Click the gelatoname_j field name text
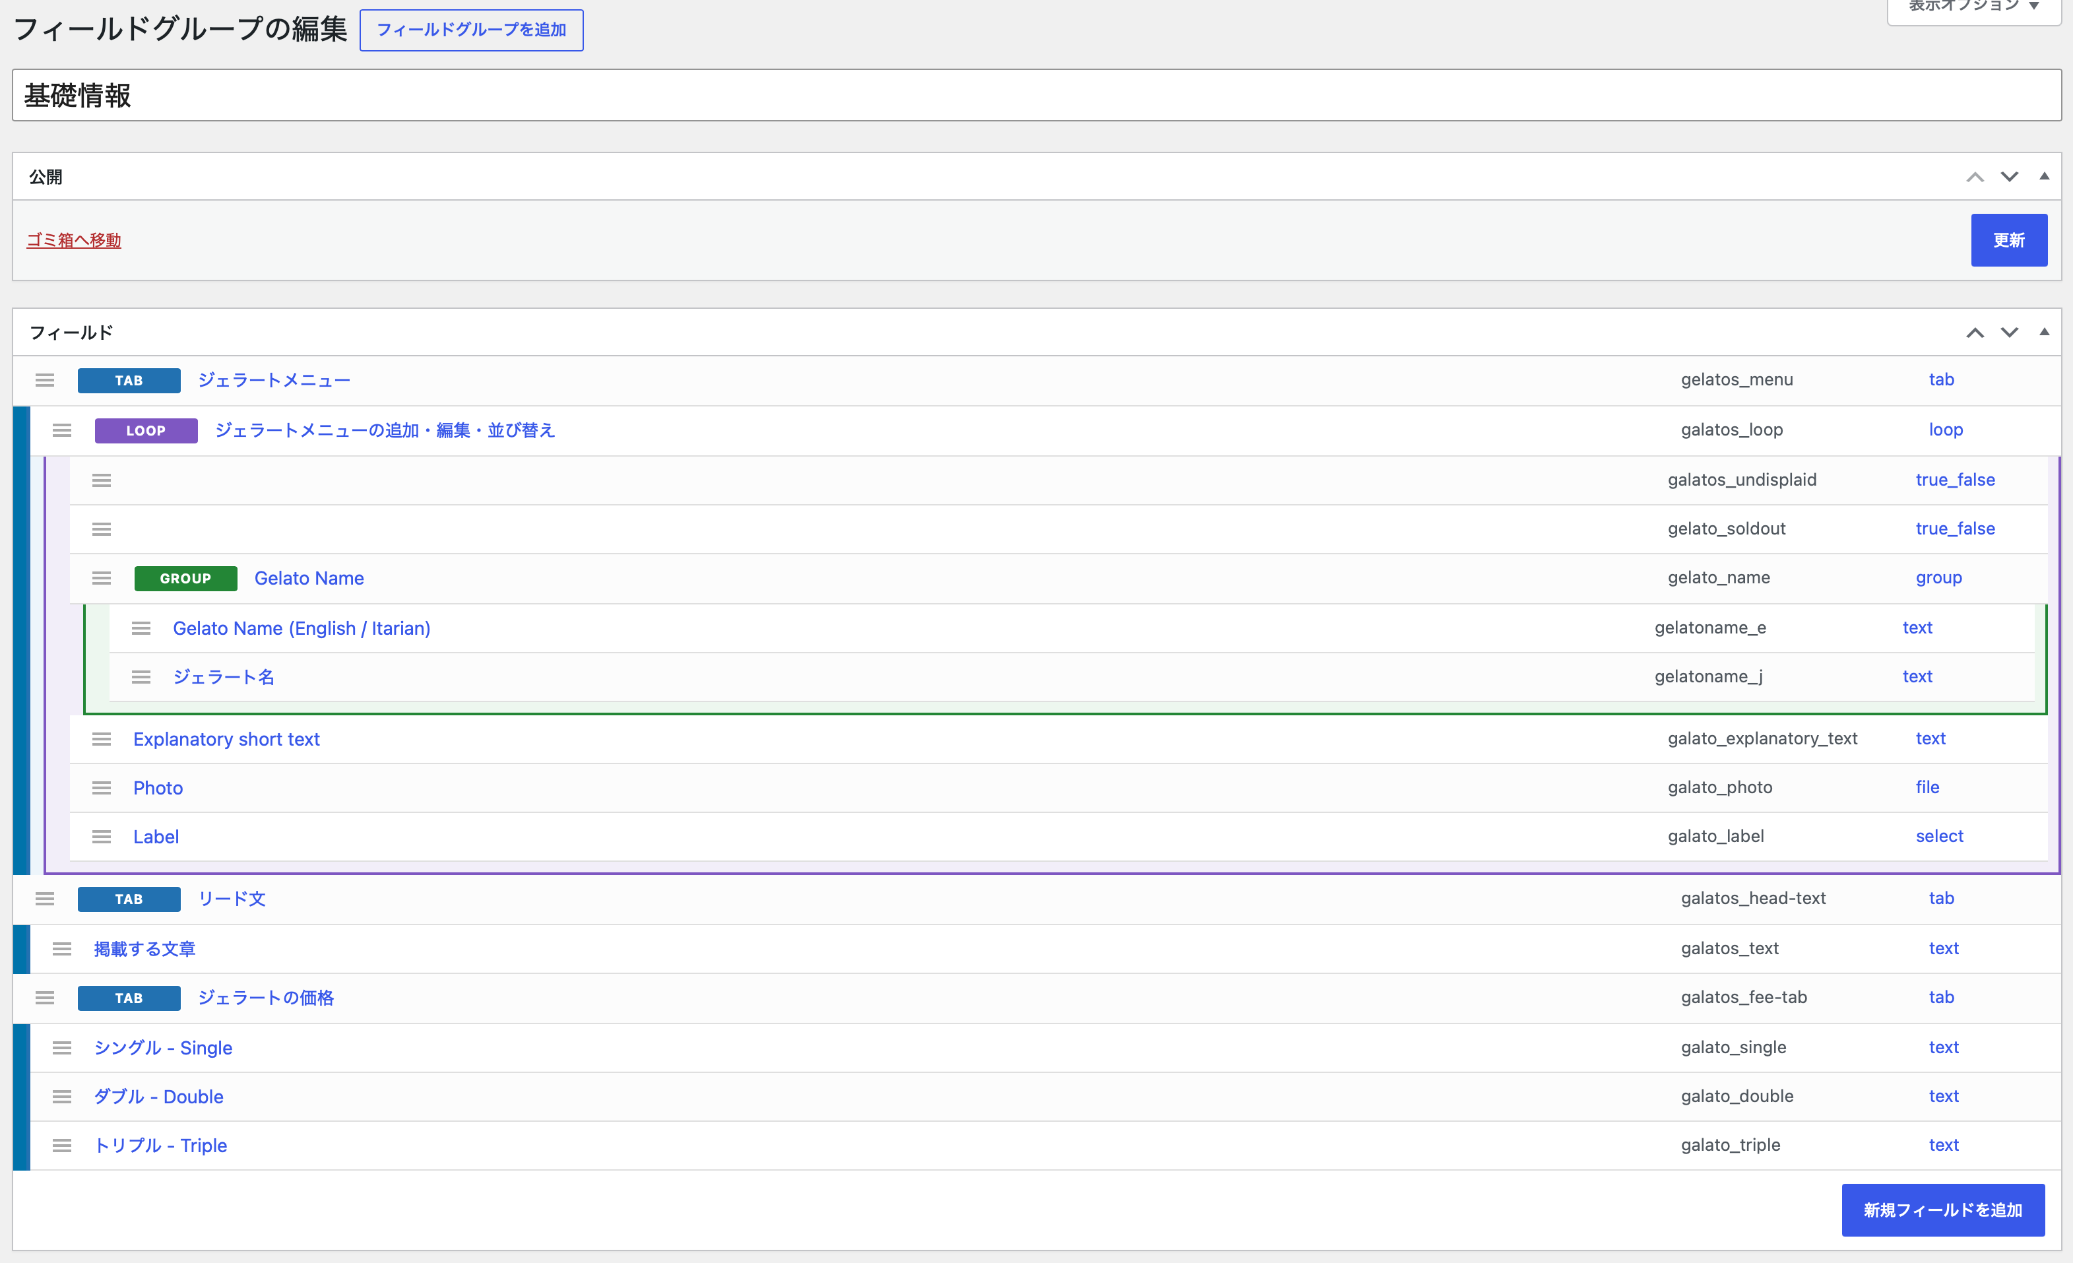This screenshot has height=1263, width=2073. (1708, 677)
